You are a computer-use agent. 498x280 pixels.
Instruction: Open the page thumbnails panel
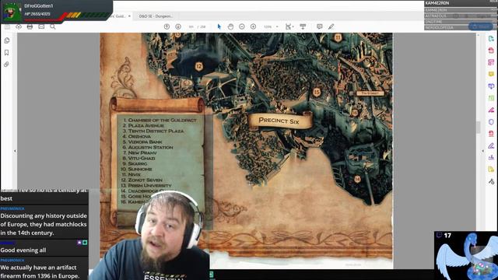tap(7, 40)
